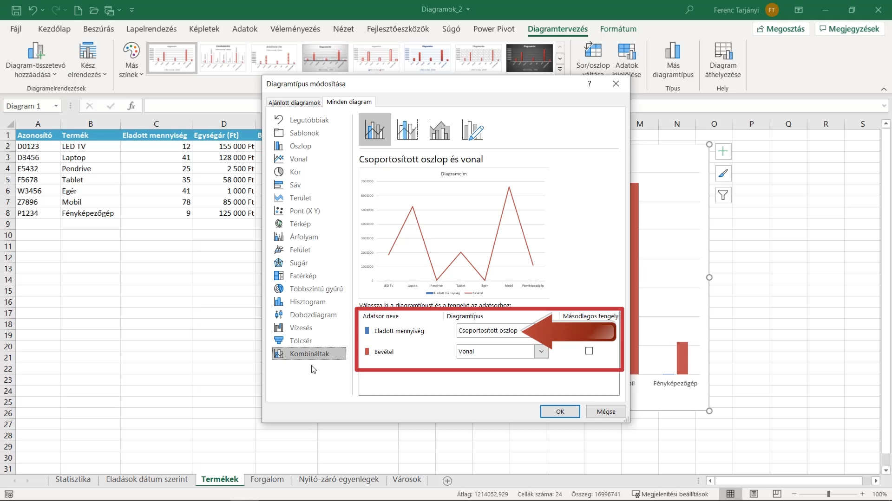Confirm the dialog with OK
The image size is (892, 501).
pyautogui.click(x=560, y=411)
